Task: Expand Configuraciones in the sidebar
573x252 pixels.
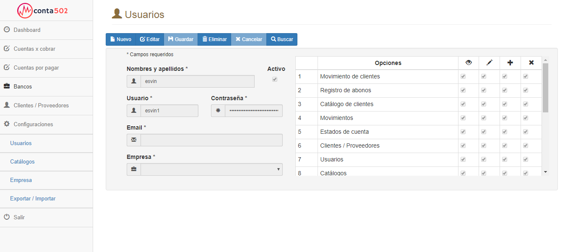Action: 33,125
